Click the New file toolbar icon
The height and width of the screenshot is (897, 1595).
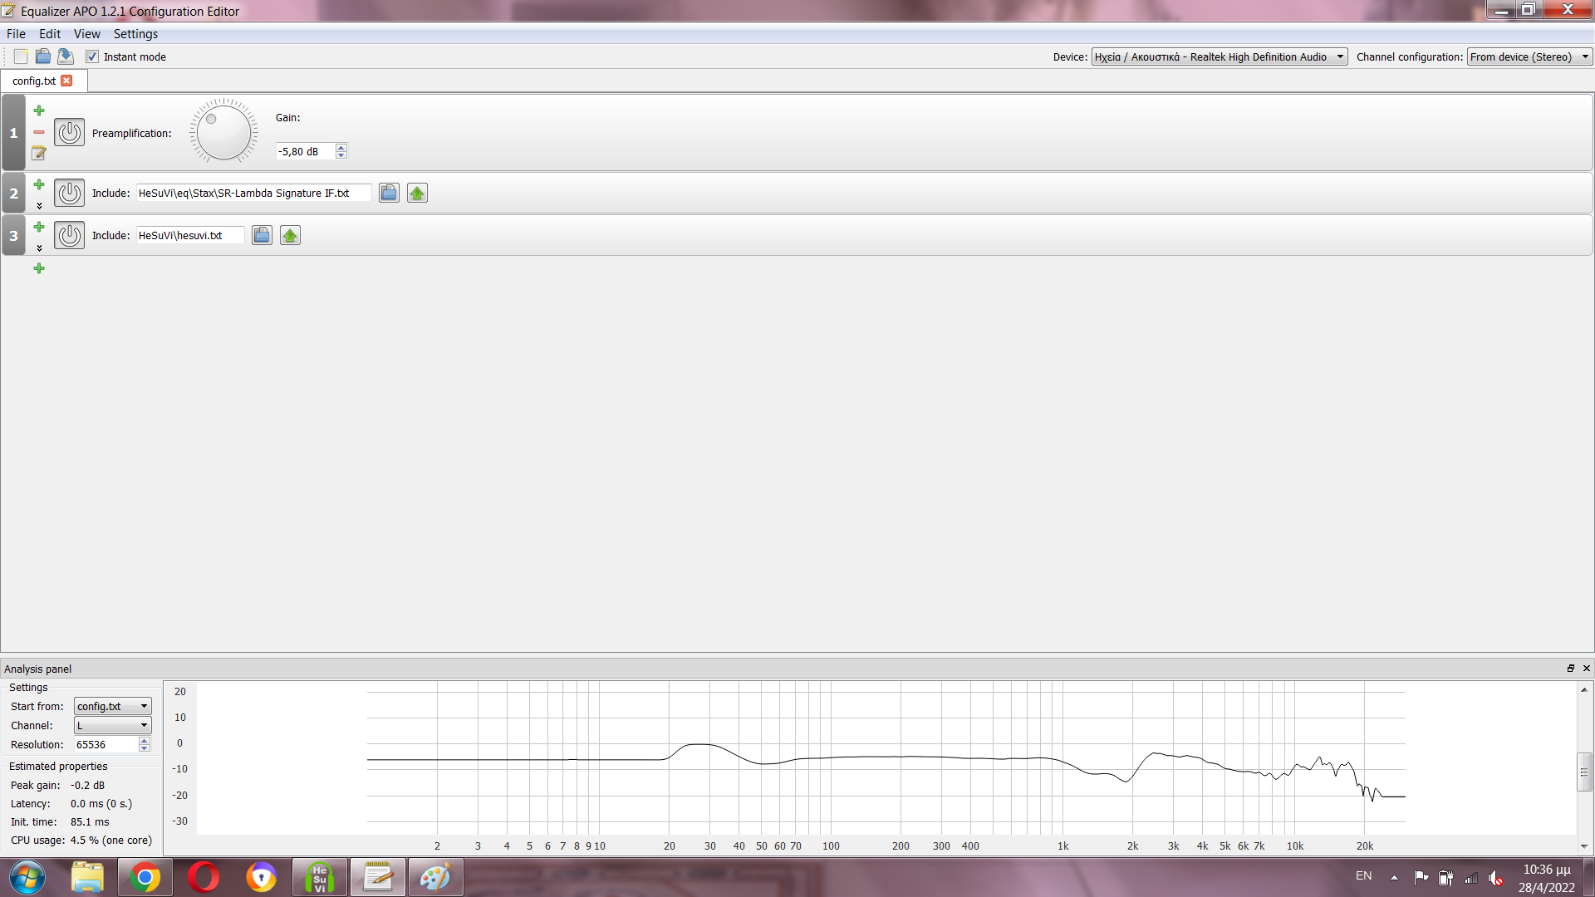coord(21,56)
